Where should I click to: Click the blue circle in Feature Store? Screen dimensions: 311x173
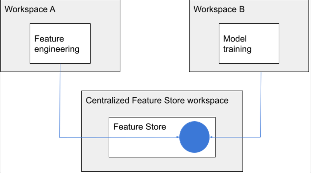pyautogui.click(x=194, y=137)
